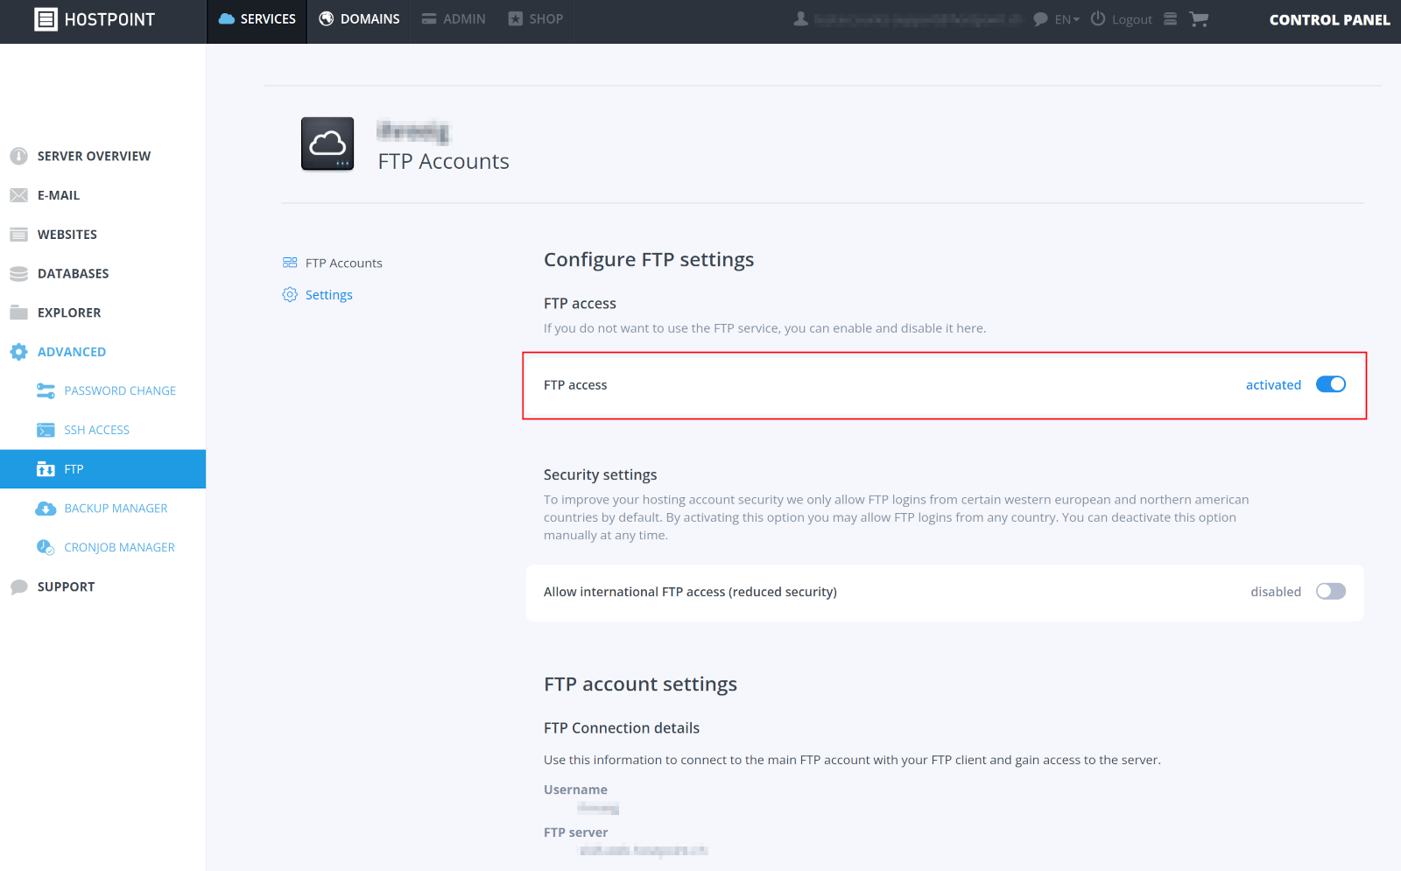Viewport: 1401px width, 871px height.
Task: Open the Server Overview info icon
Action: pos(18,156)
